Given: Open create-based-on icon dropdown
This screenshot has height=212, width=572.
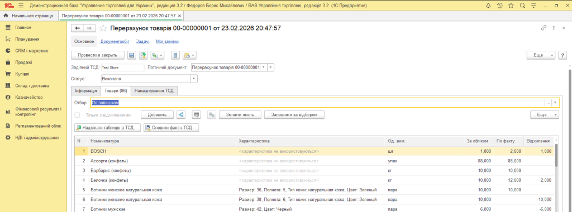Looking at the screenshot, I should tap(158, 55).
